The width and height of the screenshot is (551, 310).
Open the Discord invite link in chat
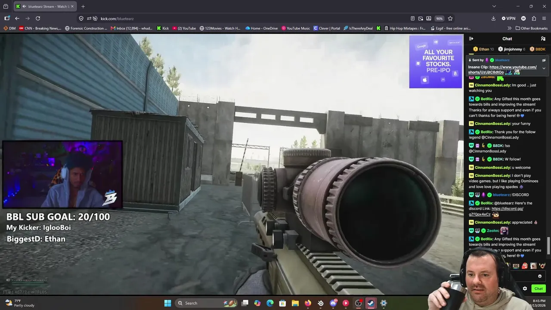tap(496, 211)
